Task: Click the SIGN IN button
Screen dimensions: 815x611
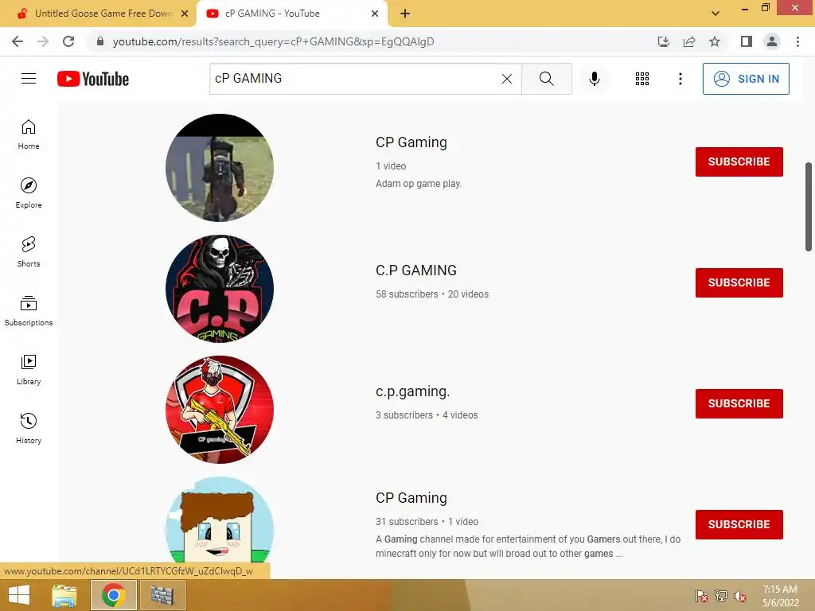Action: (746, 79)
